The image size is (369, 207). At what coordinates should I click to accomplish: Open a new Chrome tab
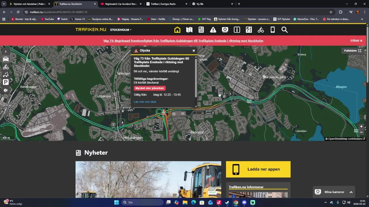point(239,4)
